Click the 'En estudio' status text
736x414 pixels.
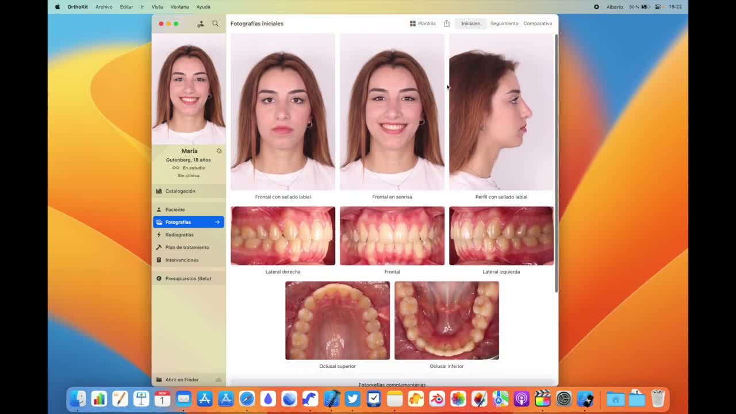[x=194, y=168]
